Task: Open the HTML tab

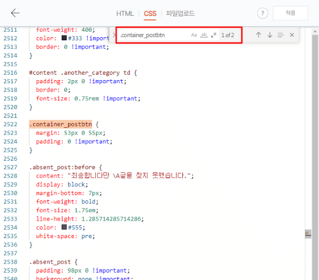Action: [125, 14]
